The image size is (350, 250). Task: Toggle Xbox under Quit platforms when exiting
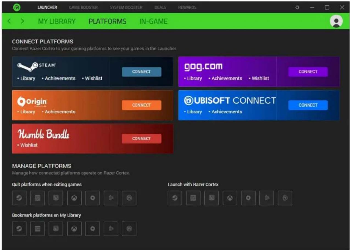(x=74, y=198)
